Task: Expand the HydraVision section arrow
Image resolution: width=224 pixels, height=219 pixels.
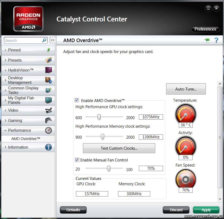Action: pos(5,70)
